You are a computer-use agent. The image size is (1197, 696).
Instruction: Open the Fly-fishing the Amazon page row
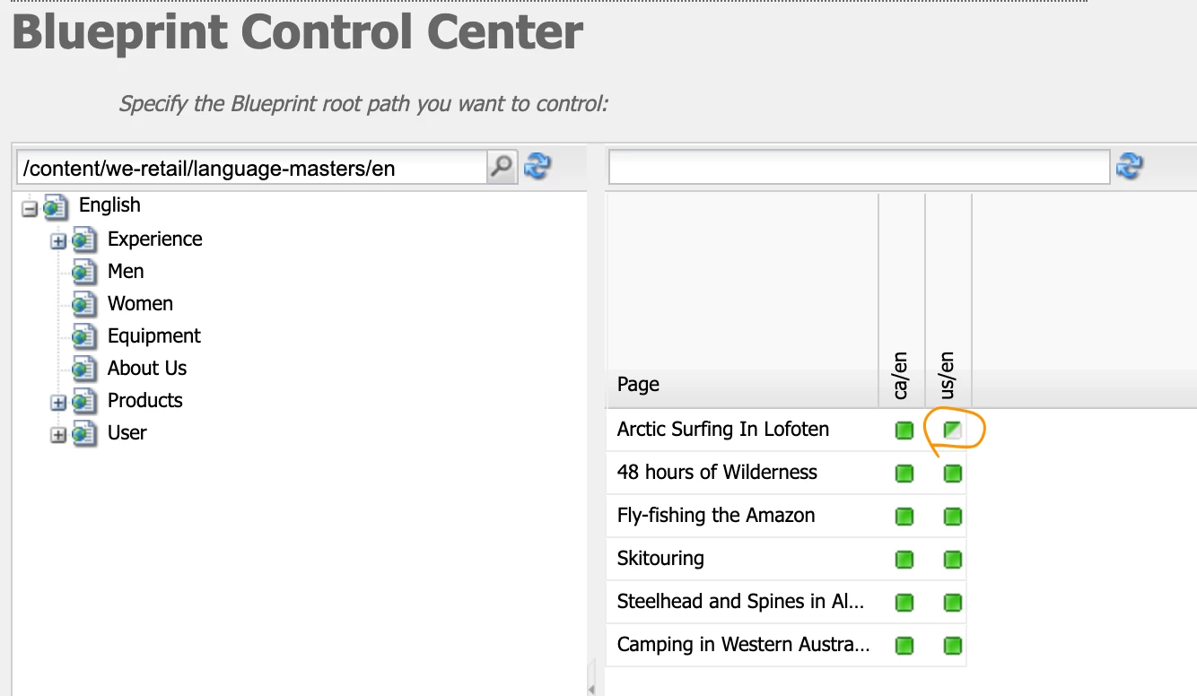[x=715, y=516]
